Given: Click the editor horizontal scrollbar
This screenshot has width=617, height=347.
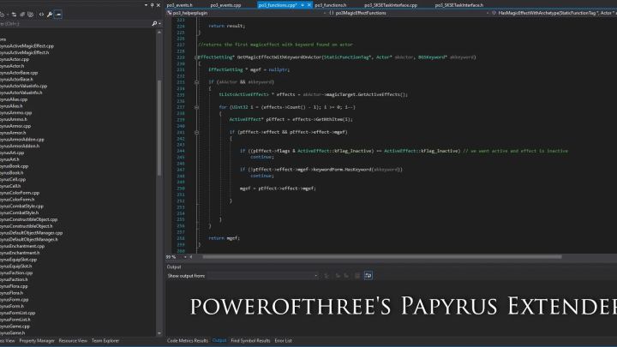Looking at the screenshot, I should tap(382, 257).
